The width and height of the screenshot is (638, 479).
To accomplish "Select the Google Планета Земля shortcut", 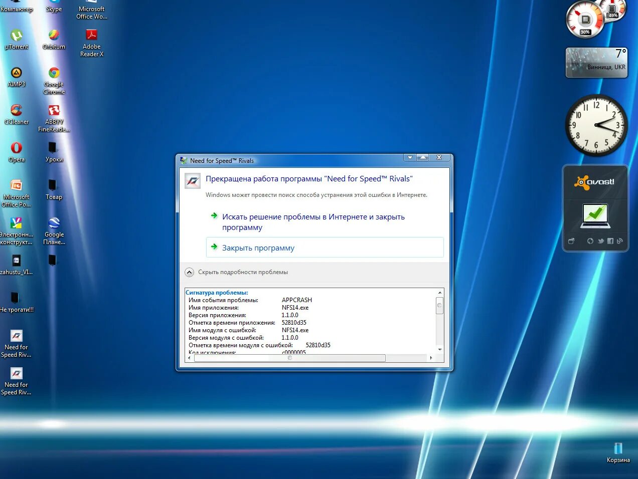I will pyautogui.click(x=54, y=230).
